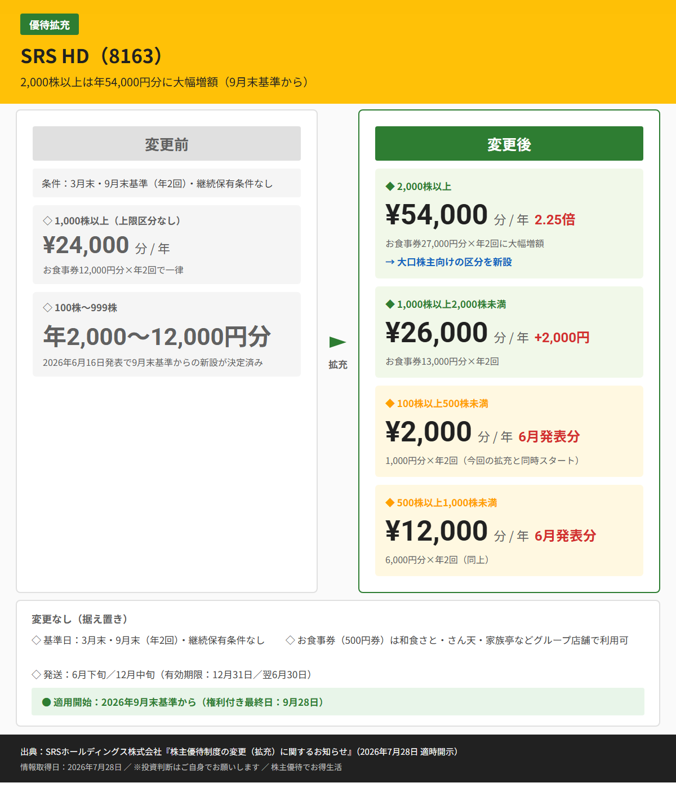Click 6月発表分 next to ¥2,000
The width and height of the screenshot is (676, 796).
(x=549, y=437)
